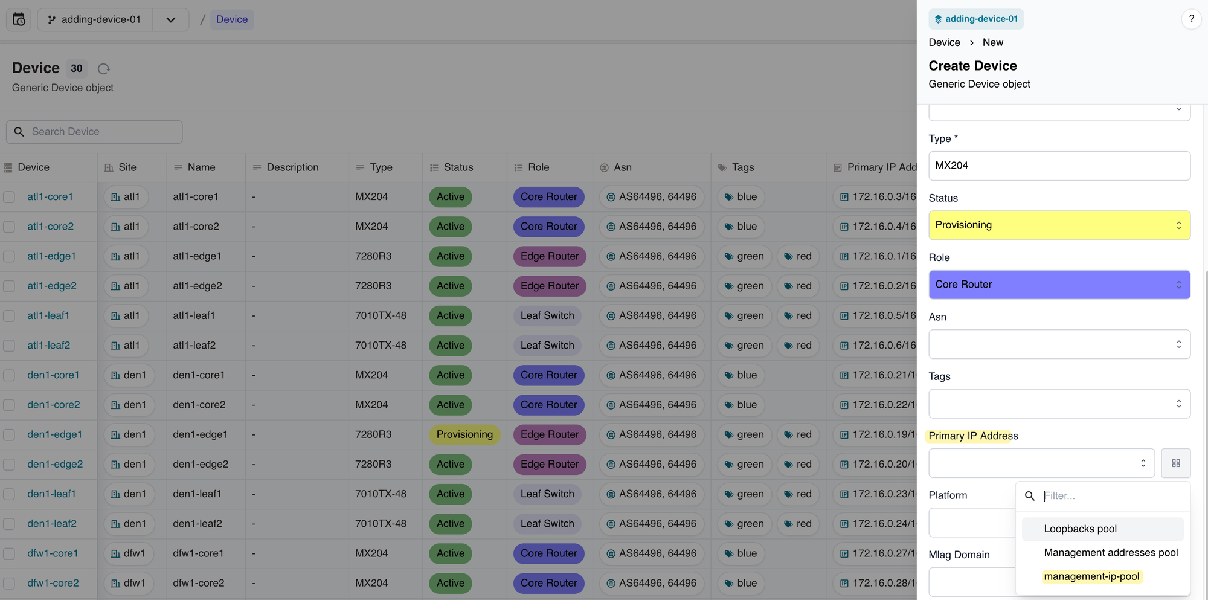The height and width of the screenshot is (600, 1208).
Task: Click the Core Router role badge for den1-core2
Action: (x=549, y=405)
